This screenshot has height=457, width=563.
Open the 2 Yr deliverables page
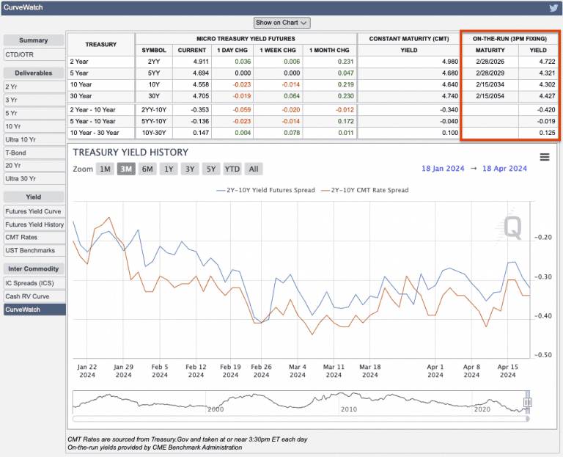34,87
